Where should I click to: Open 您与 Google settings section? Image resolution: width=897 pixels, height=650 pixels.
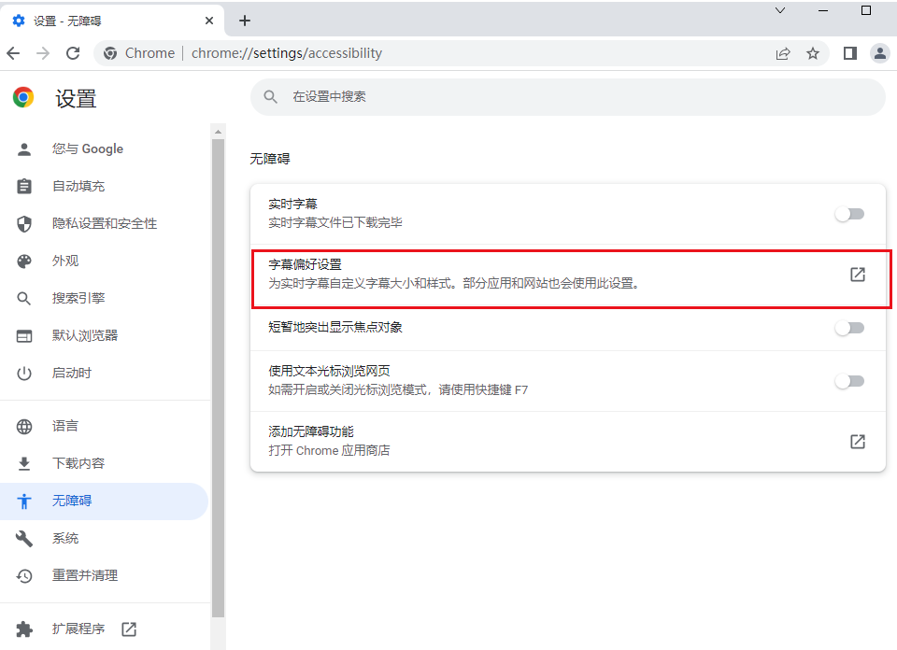point(104,149)
